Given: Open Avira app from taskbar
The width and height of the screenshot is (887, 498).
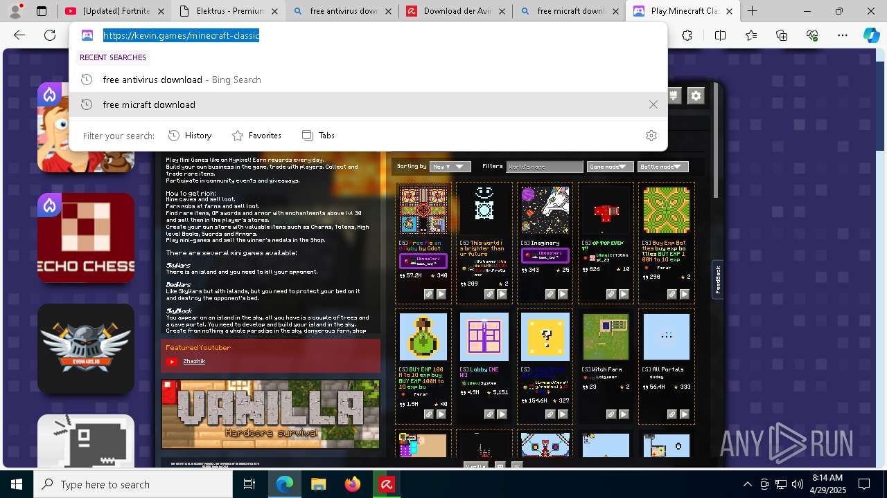Looking at the screenshot, I should (387, 484).
